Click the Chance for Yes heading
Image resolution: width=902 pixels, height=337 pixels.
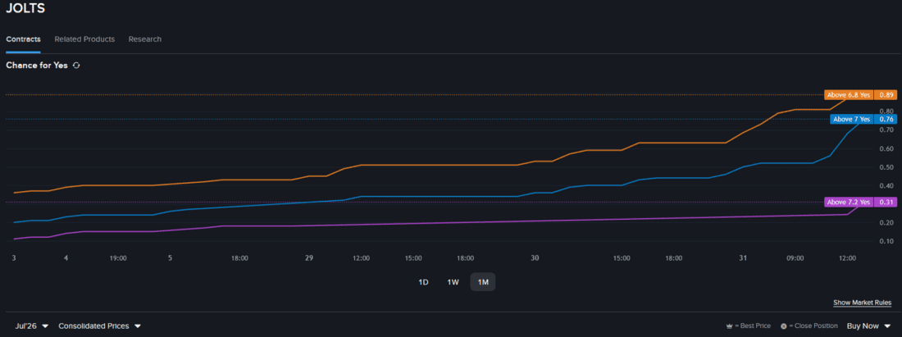point(37,66)
